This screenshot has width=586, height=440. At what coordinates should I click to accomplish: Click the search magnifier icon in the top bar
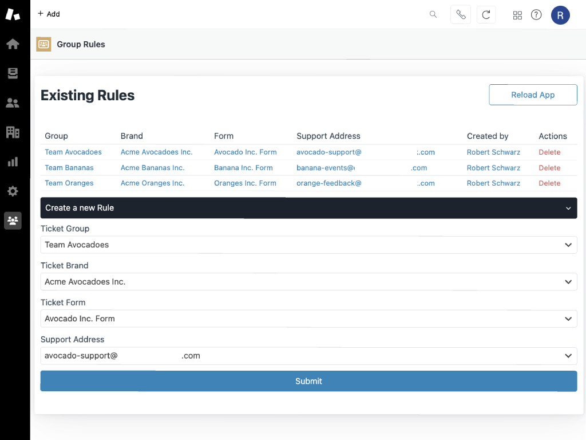[433, 14]
